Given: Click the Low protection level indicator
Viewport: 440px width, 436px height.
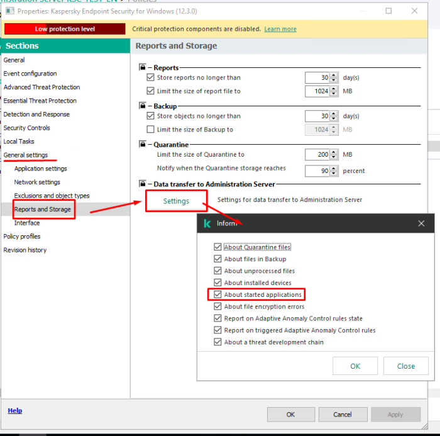Looking at the screenshot, I should click(x=65, y=29).
